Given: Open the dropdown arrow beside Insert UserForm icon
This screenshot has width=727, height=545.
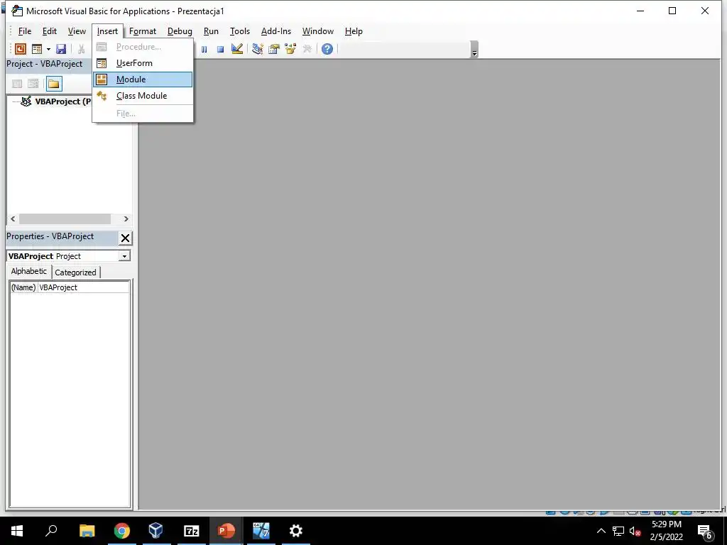Looking at the screenshot, I should [x=48, y=49].
